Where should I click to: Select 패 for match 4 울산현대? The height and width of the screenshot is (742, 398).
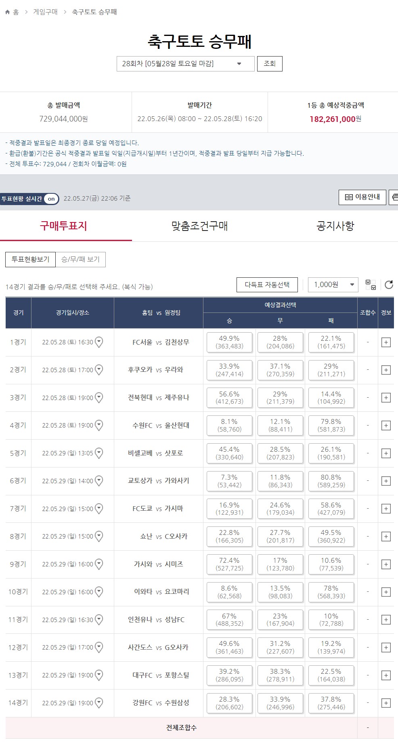point(331,425)
